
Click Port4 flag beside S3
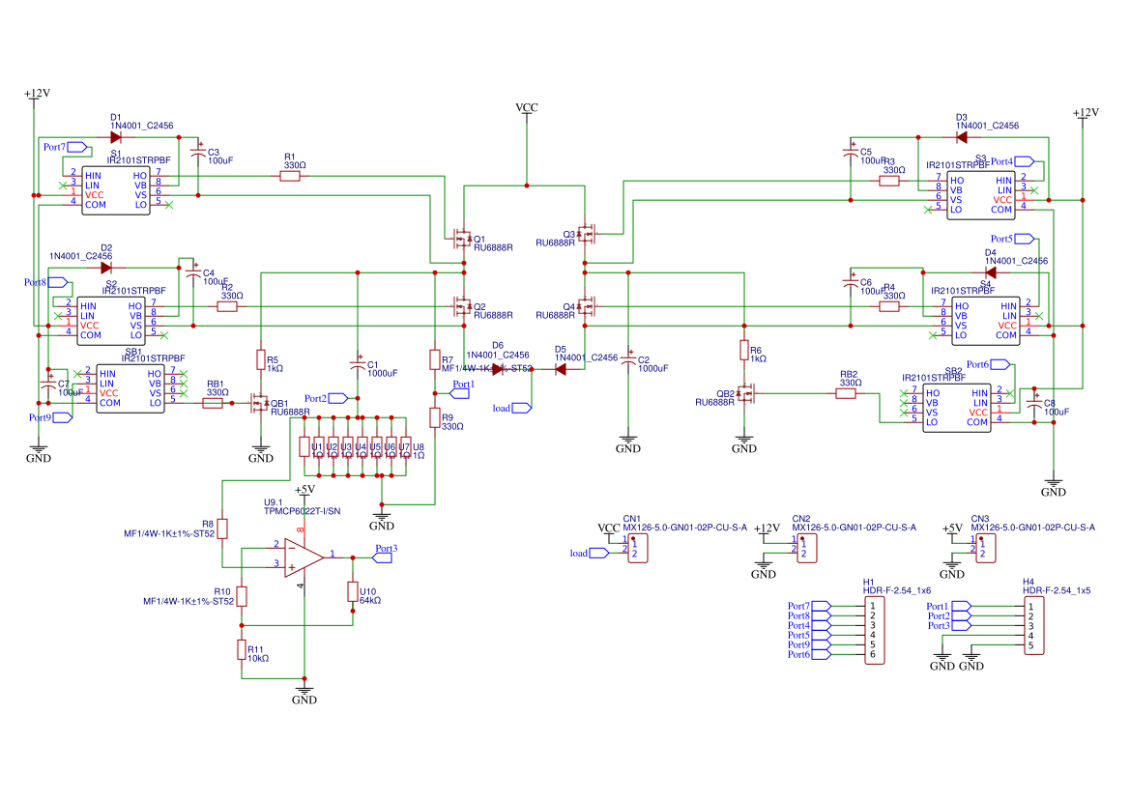click(x=1024, y=161)
